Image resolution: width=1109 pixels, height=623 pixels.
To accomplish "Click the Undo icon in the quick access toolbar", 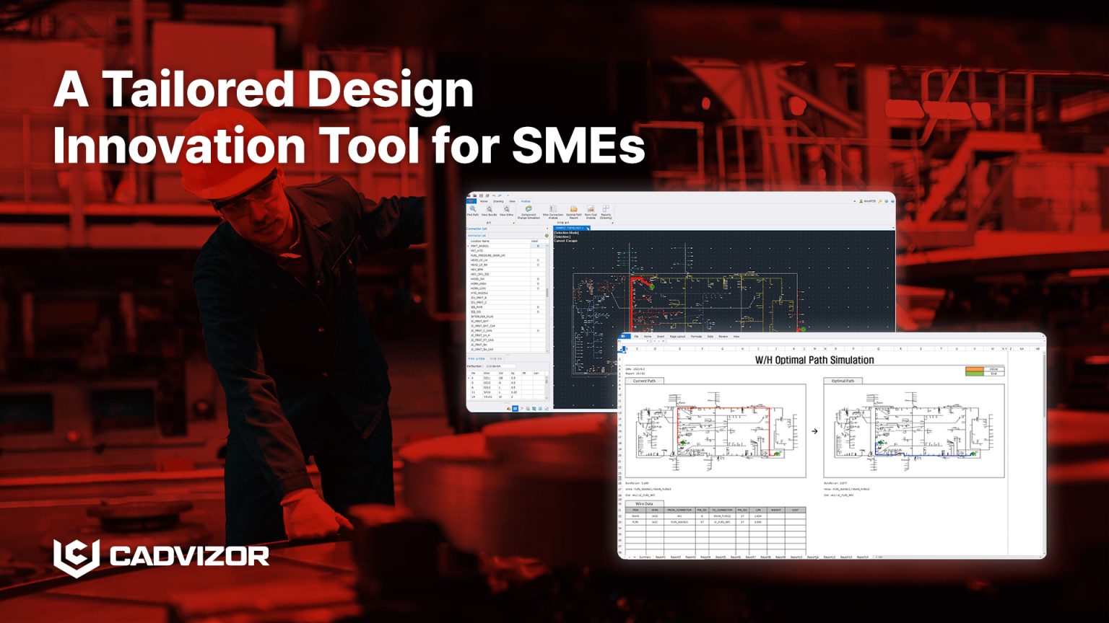I will point(492,195).
